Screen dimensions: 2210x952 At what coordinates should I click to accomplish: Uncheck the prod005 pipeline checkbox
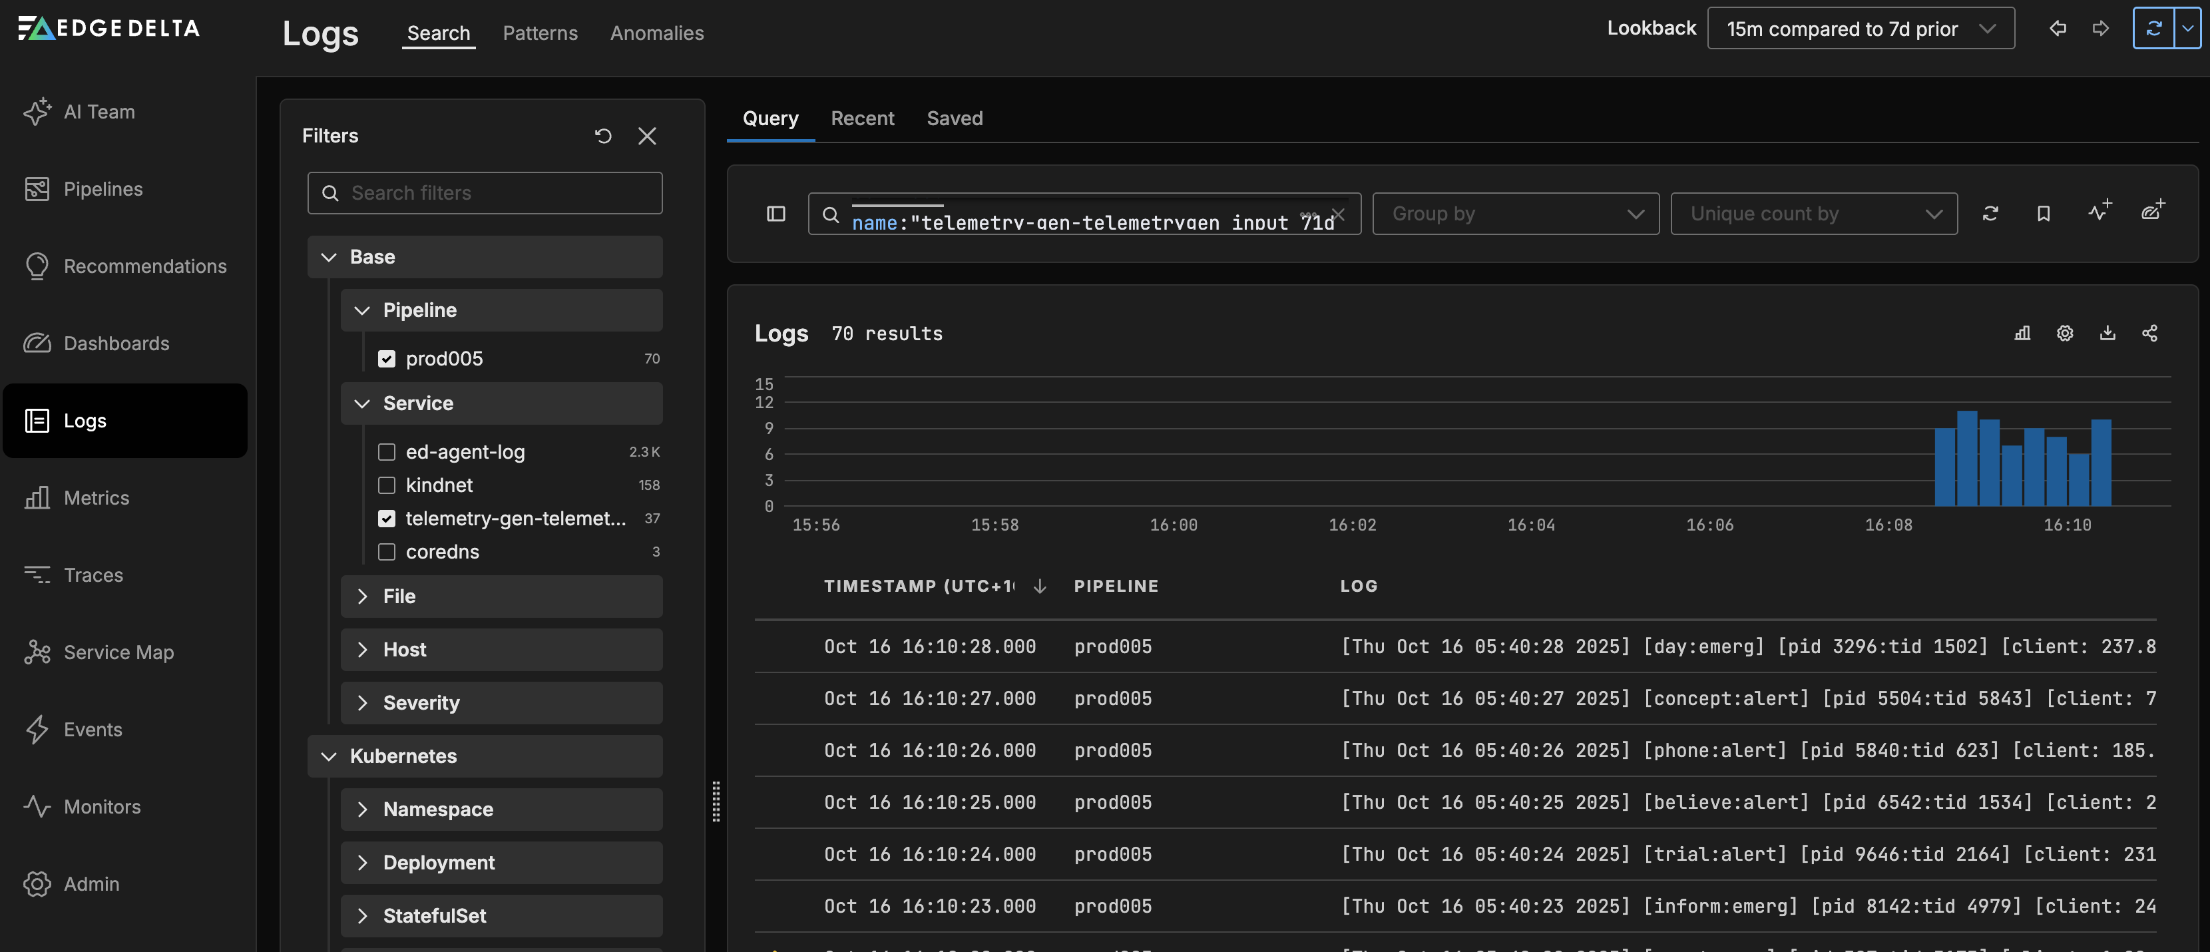tap(387, 359)
